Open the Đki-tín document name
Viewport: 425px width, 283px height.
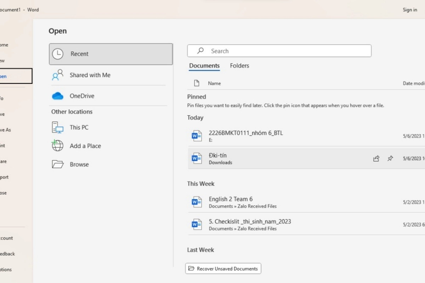click(218, 155)
